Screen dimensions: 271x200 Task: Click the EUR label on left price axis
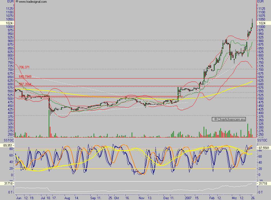point(10,1)
